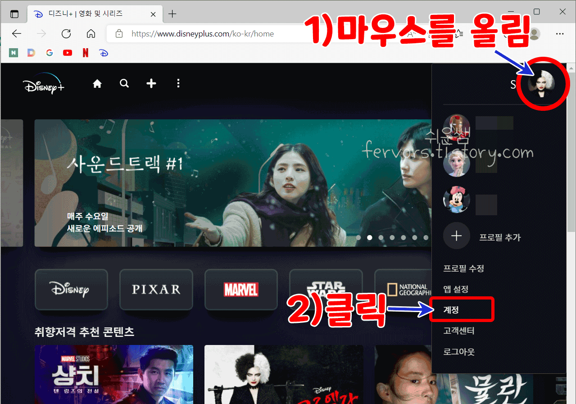Open the 사운드트랙 #1 hero banner
Screen dimensions: 576x404
click(x=233, y=183)
